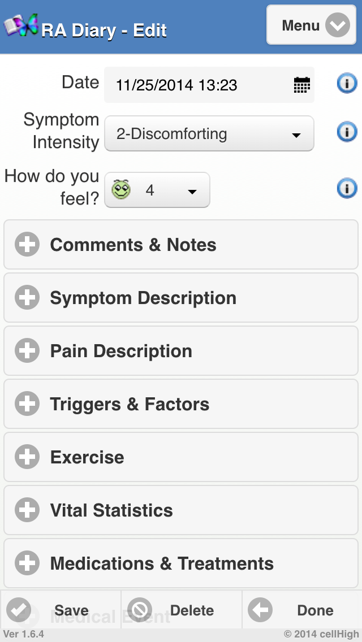Show info for Symptom Intensity
This screenshot has width=362, height=642.
click(347, 132)
